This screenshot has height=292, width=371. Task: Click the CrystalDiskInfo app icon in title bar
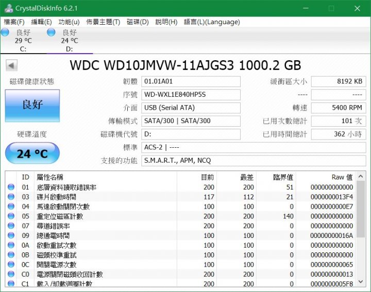[9, 8]
